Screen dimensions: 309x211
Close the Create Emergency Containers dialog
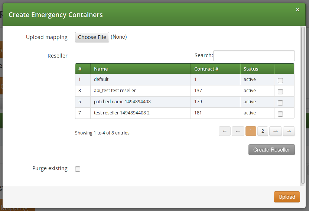click(297, 10)
